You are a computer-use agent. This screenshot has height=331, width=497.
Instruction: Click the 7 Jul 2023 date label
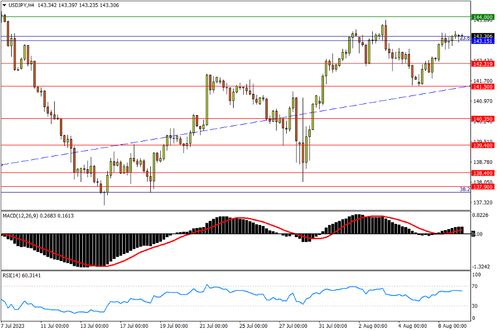coord(13,325)
